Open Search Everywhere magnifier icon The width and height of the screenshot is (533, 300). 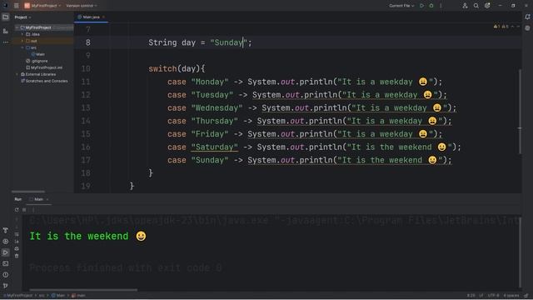point(476,6)
